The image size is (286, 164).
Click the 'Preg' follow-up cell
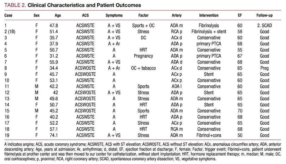click(x=264, y=68)
